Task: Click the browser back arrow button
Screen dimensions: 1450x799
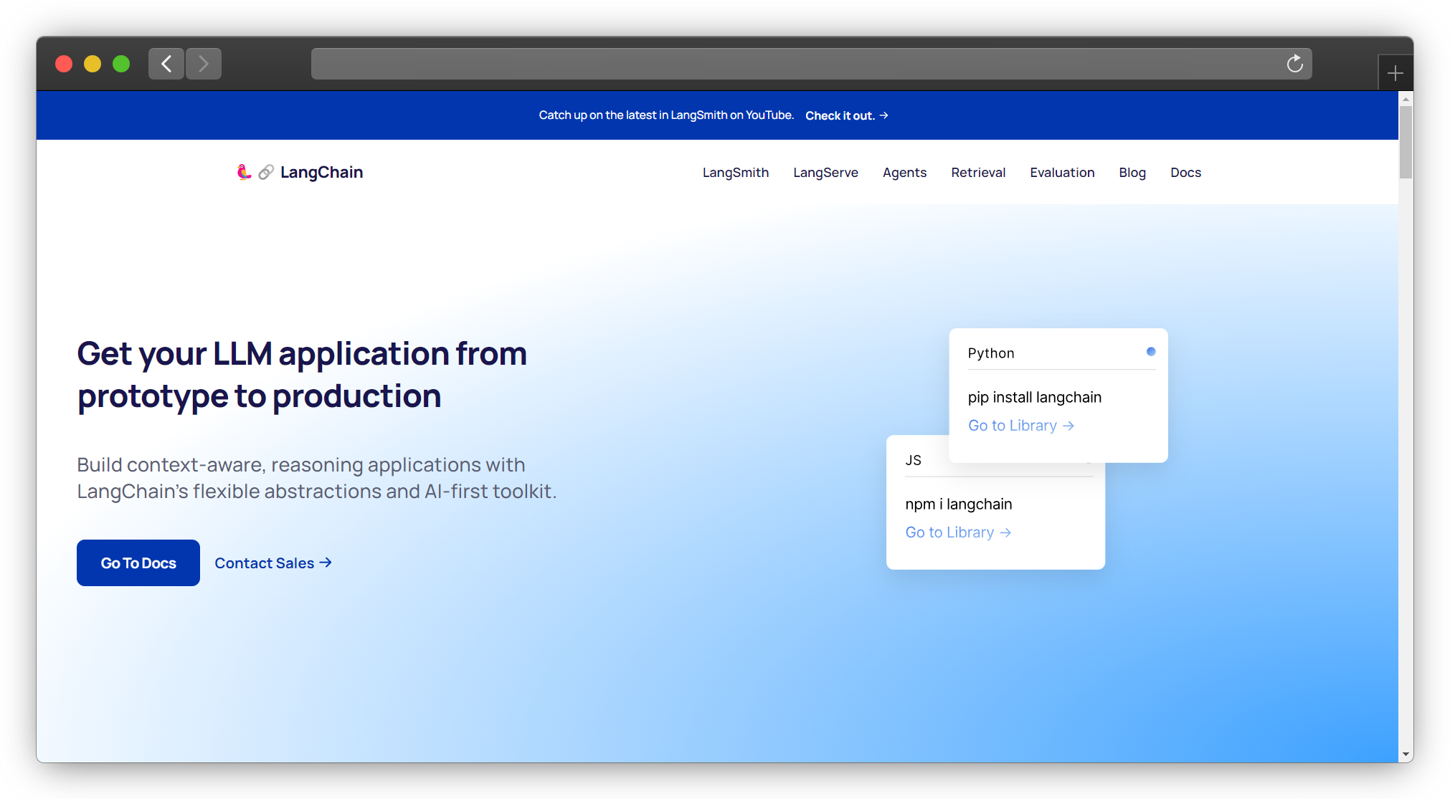Action: (x=166, y=64)
